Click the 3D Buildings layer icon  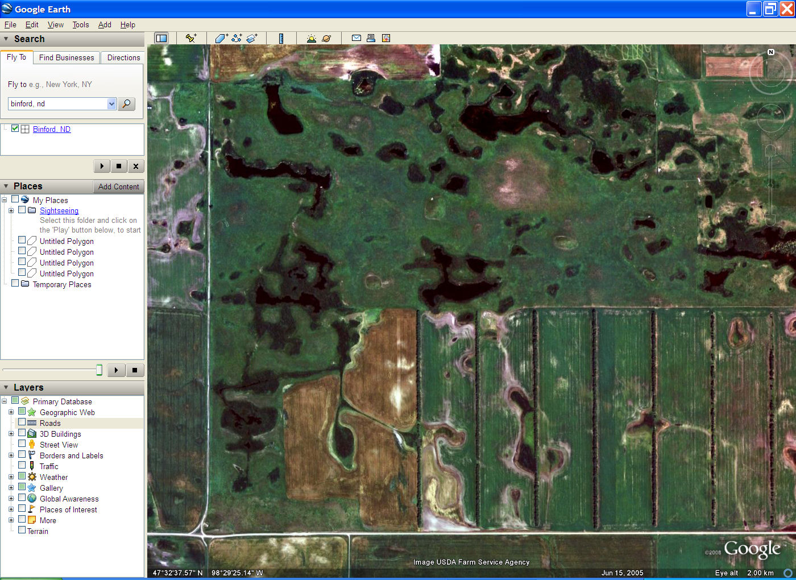(32, 433)
